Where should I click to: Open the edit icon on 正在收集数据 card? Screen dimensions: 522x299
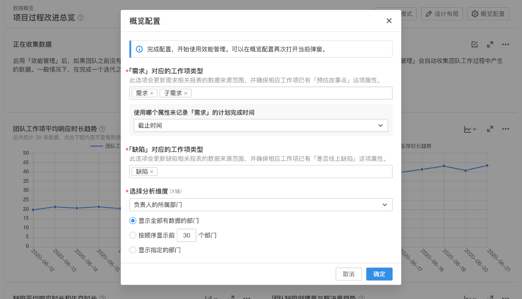[474, 44]
